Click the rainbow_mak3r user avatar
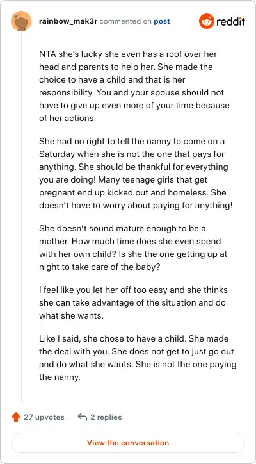Image resolution: width=256 pixels, height=464 pixels. coord(21,21)
